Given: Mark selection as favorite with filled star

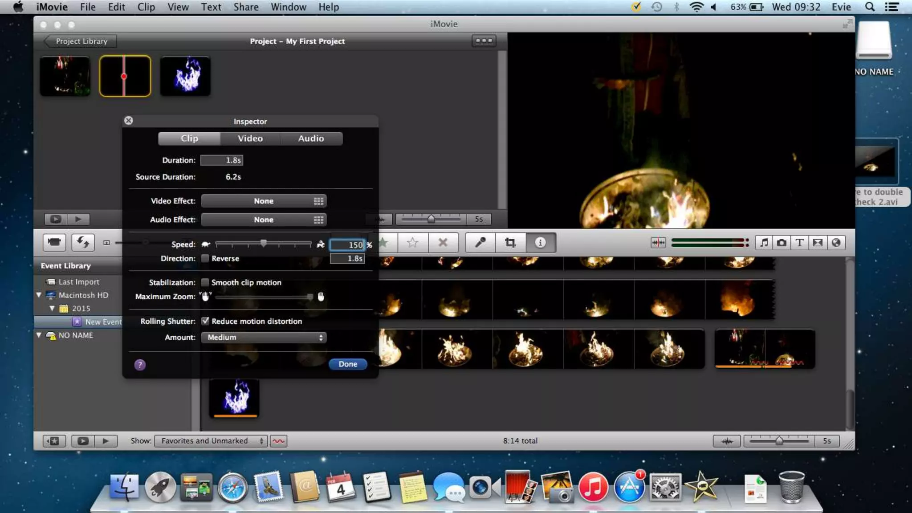Looking at the screenshot, I should click(x=384, y=243).
